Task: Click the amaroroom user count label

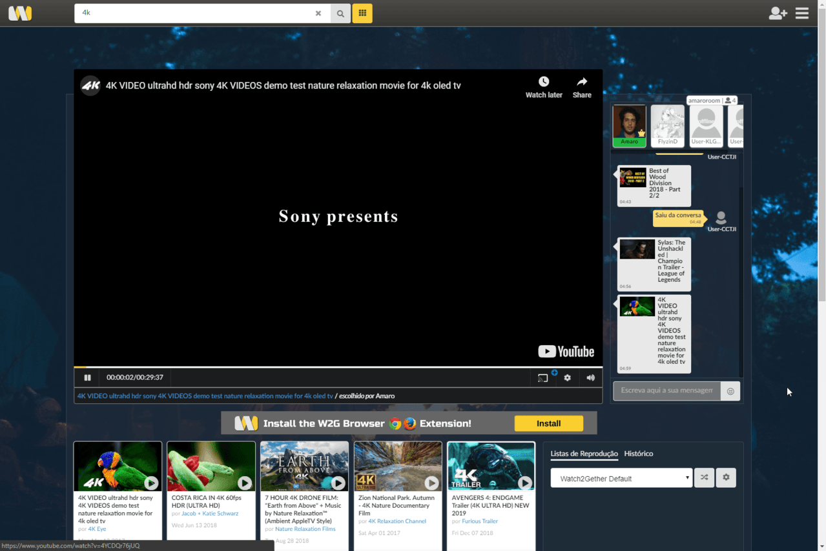Action: point(712,101)
